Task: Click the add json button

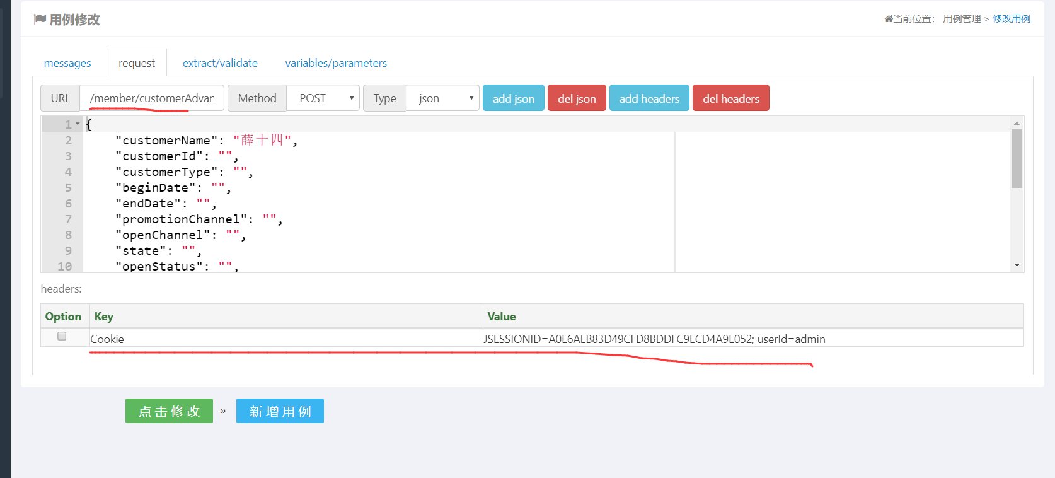Action: (514, 98)
